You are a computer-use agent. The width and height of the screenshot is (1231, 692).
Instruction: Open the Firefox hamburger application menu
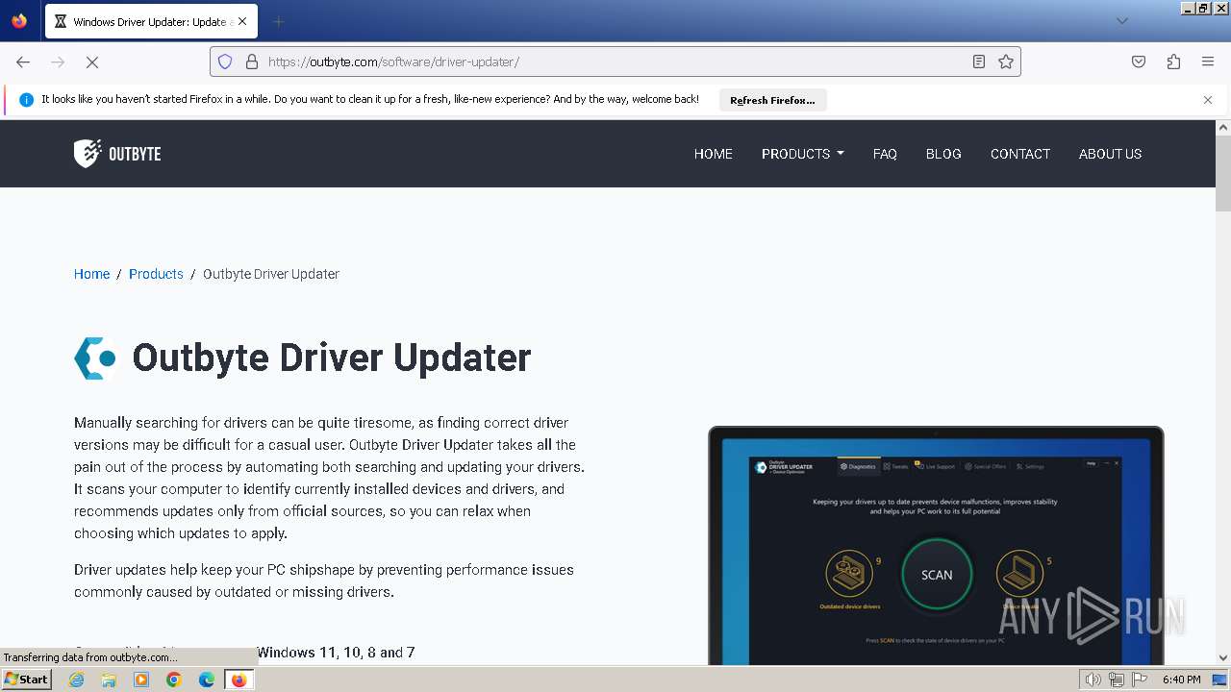tap(1208, 62)
